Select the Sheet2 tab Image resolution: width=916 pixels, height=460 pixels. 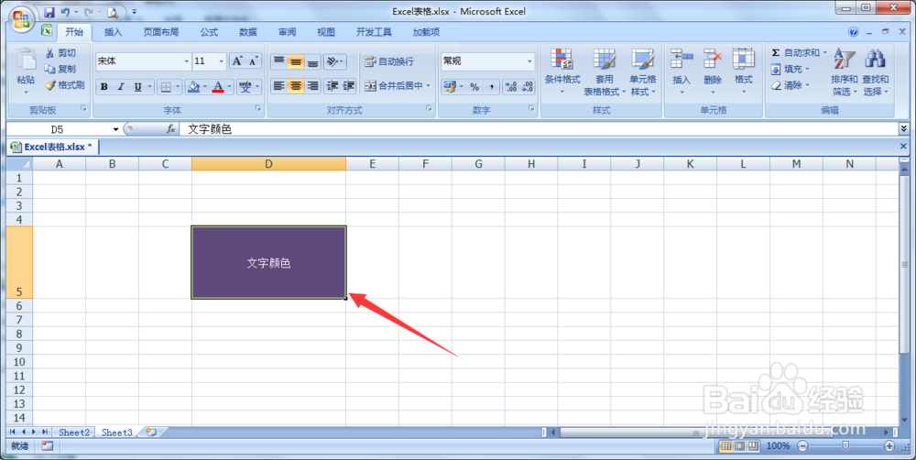point(74,433)
